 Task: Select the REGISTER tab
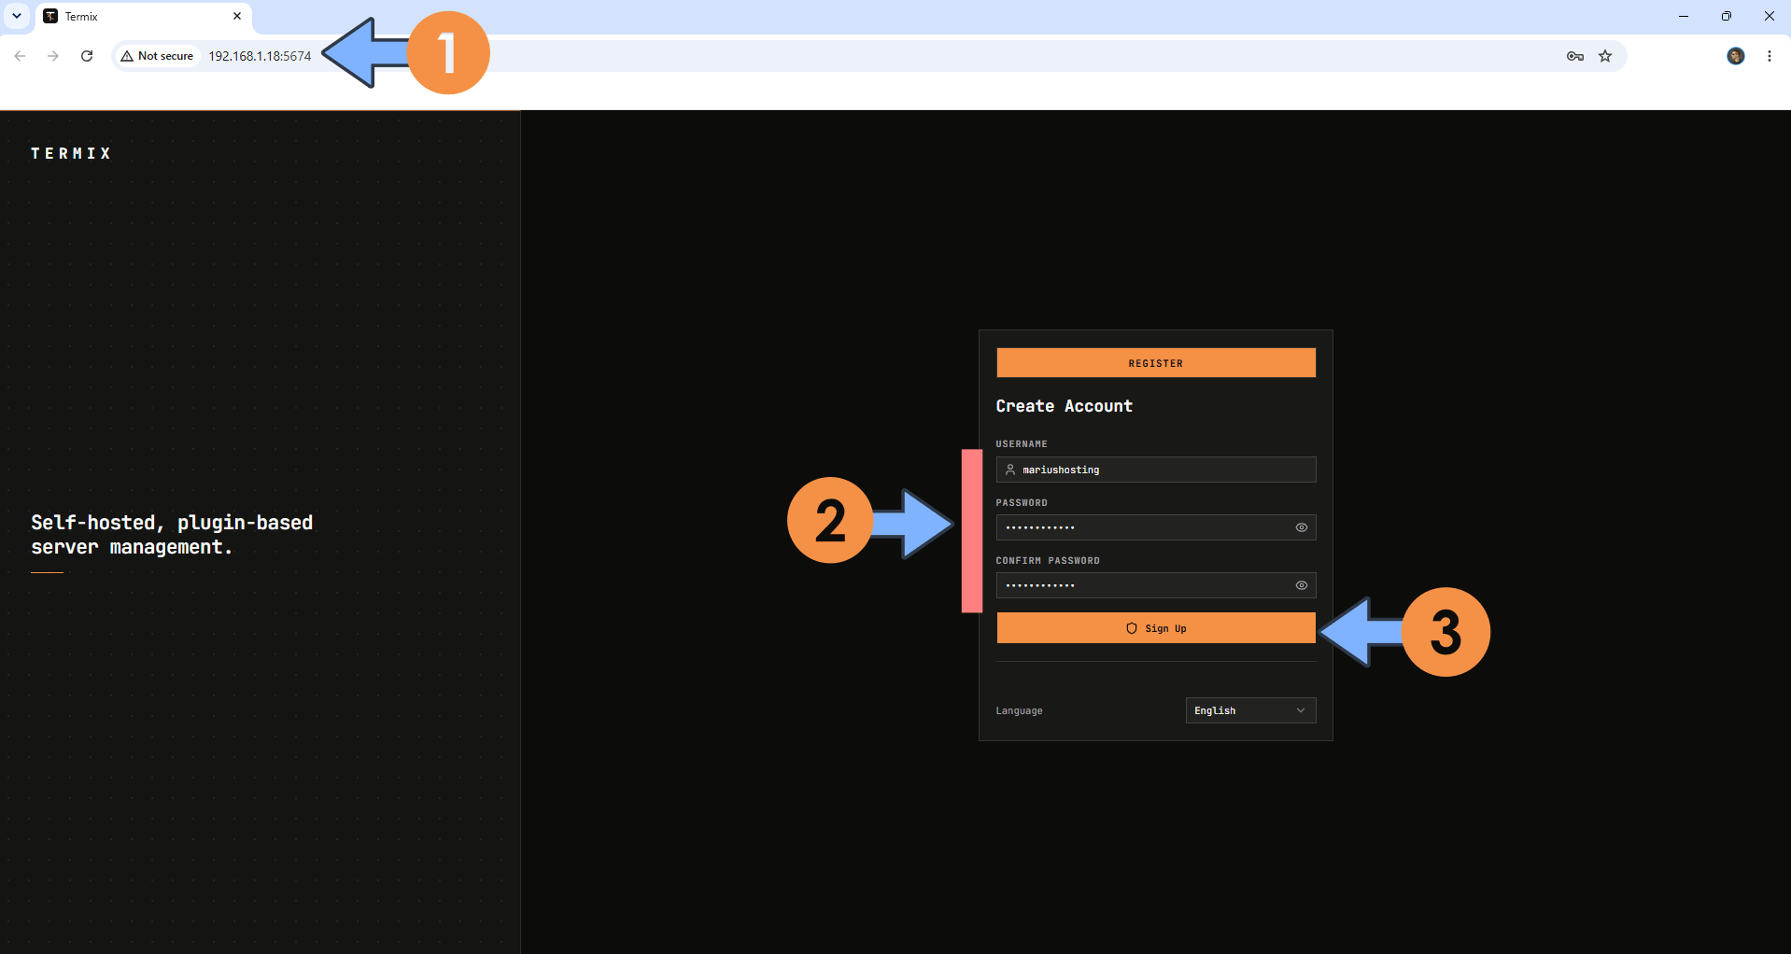tap(1156, 363)
